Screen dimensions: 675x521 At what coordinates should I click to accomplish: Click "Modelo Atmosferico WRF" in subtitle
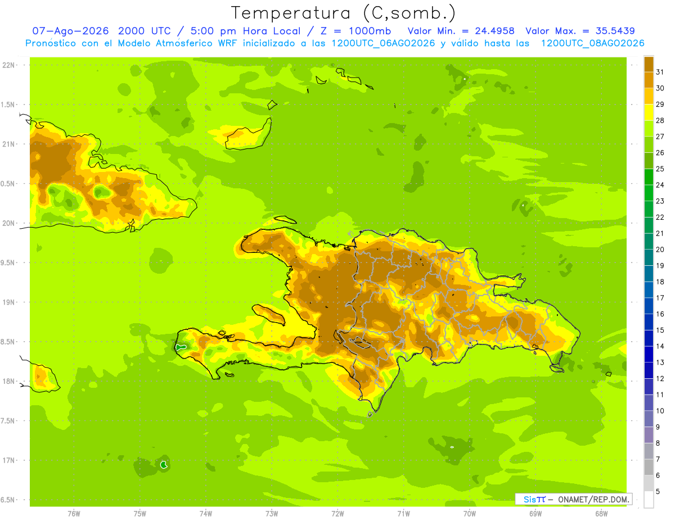pyautogui.click(x=177, y=43)
